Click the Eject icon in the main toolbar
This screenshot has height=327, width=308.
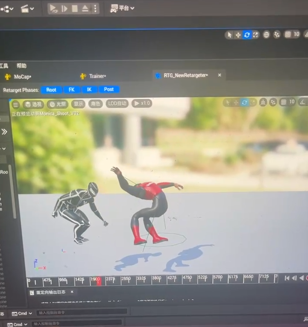pyautogui.click(x=85, y=9)
